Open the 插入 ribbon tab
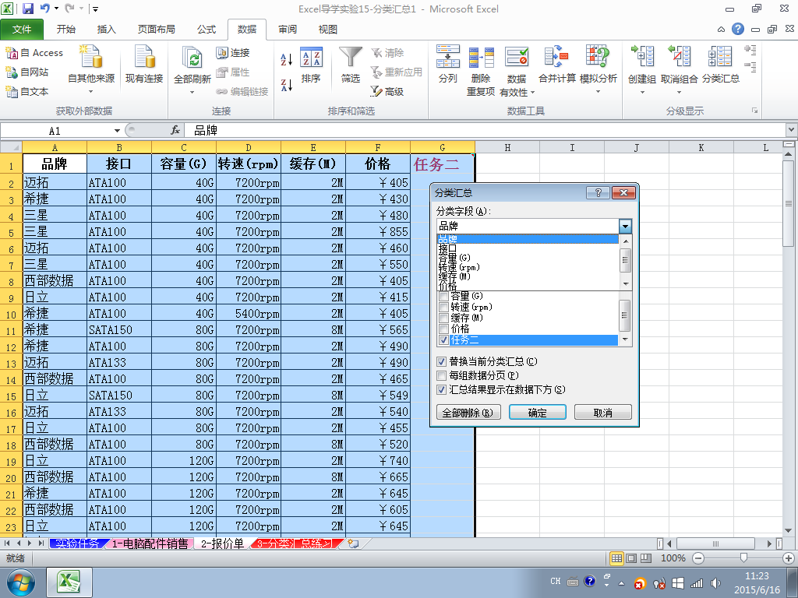This screenshot has height=598, width=798. [106, 30]
